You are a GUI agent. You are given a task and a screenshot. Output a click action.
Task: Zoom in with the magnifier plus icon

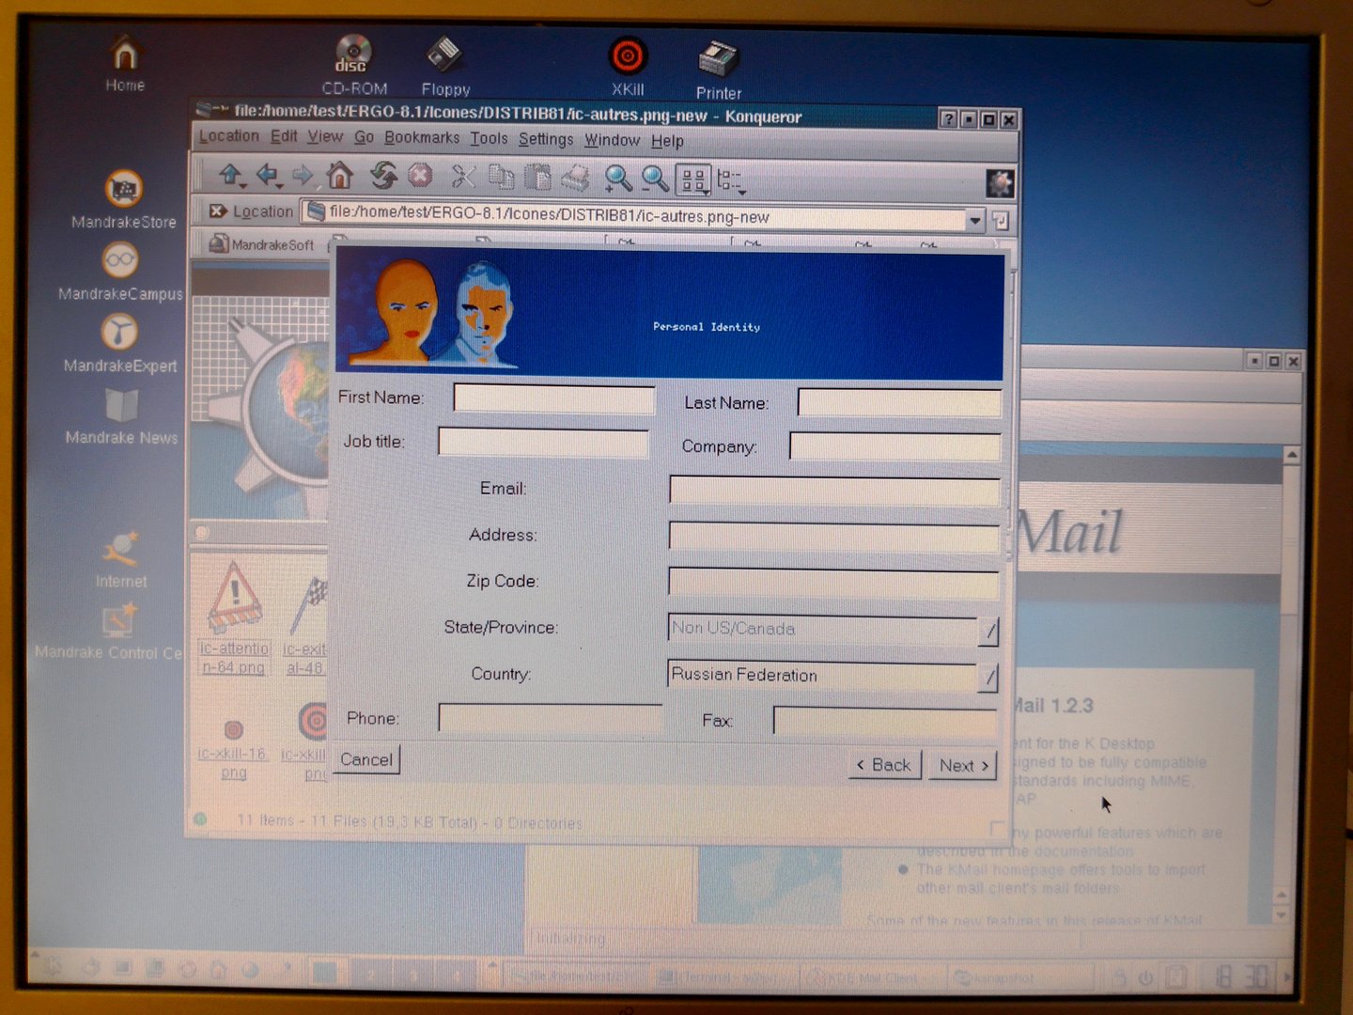617,178
